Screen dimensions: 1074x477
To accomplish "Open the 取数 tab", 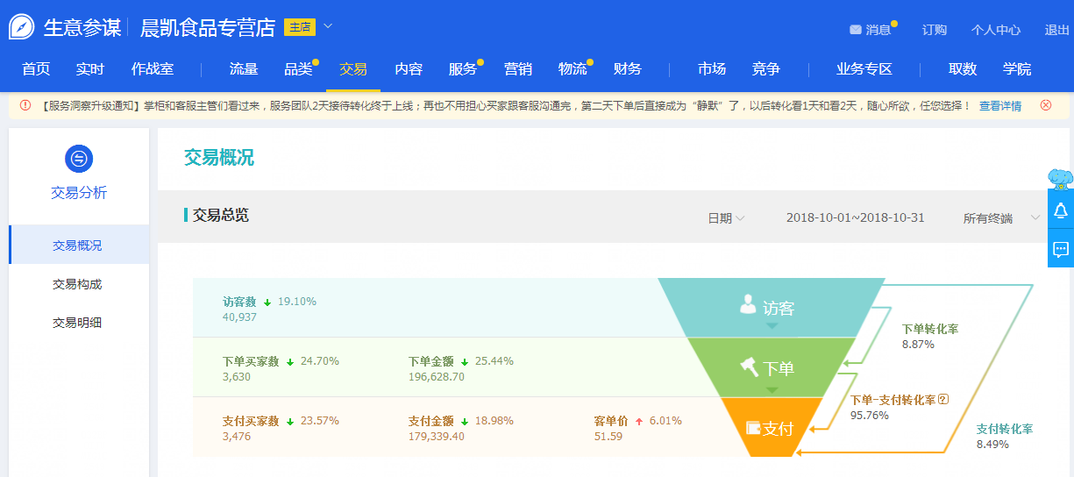I will coord(963,68).
